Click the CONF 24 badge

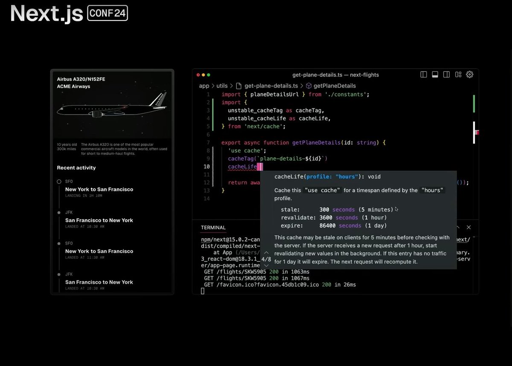tap(107, 13)
